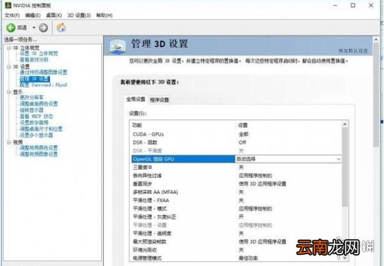Screen dimensions: 384x266
Task: Select the 平滑处理 - 模式 row
Action: (x=236, y=209)
